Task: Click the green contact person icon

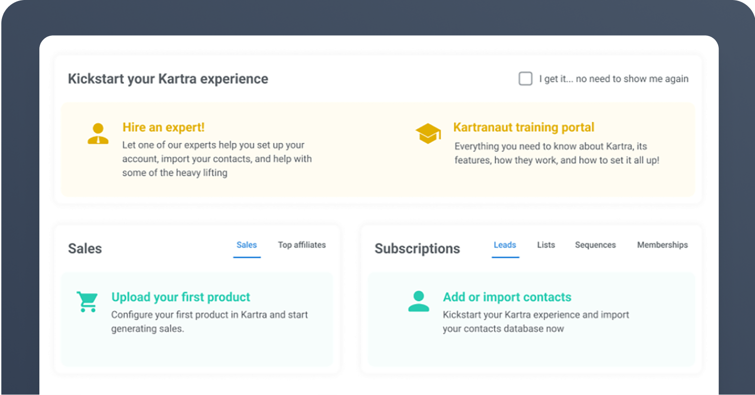Action: (x=419, y=301)
